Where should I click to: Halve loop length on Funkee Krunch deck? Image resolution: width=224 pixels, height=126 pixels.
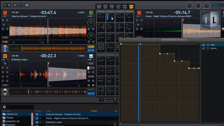pyautogui.click(x=3, y=29)
